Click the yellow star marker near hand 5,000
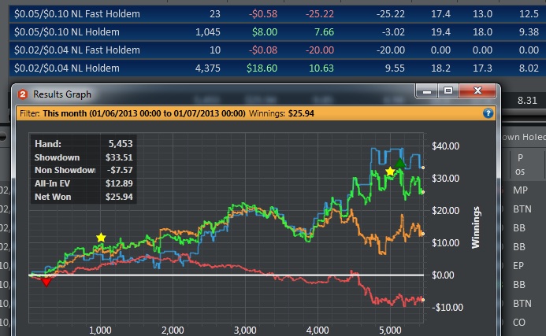The width and height of the screenshot is (546, 336). (x=390, y=172)
